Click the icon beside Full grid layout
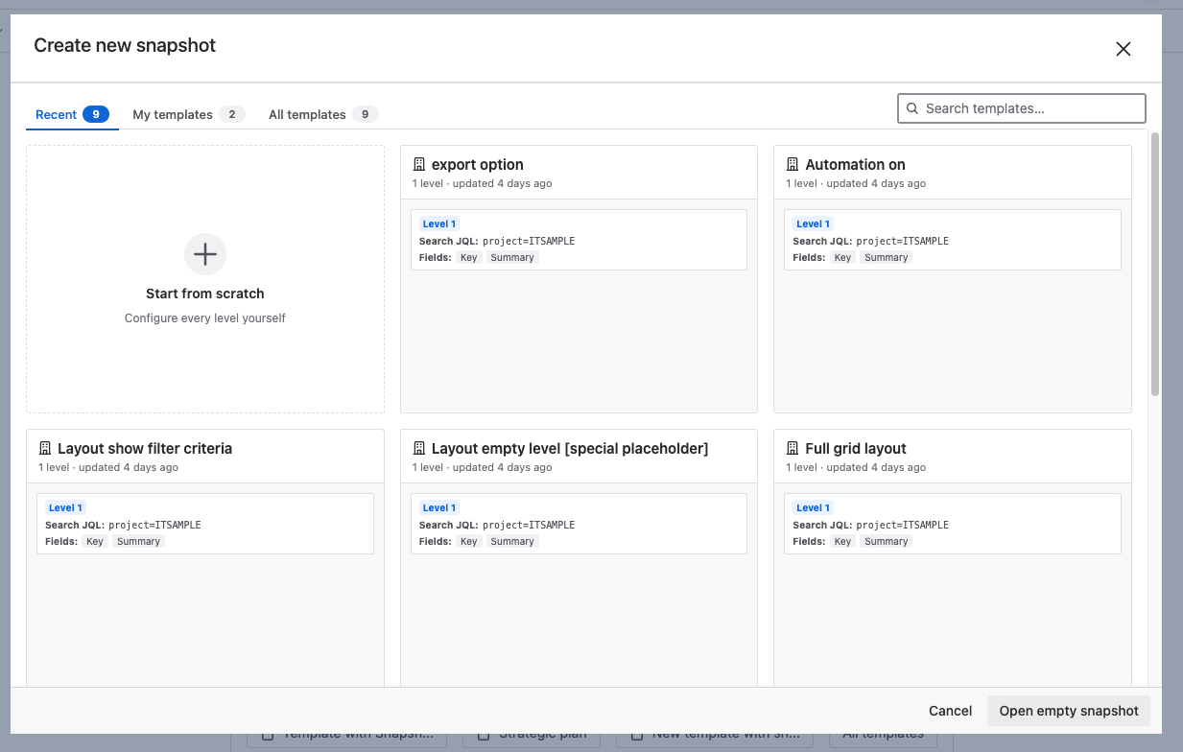The height and width of the screenshot is (752, 1183). 793,449
